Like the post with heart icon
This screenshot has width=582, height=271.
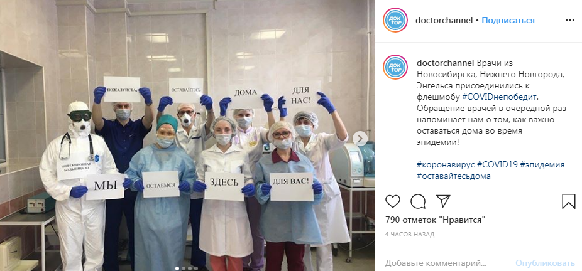[393, 201]
